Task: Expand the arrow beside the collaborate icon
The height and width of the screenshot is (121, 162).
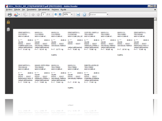Action: tap(19, 14)
